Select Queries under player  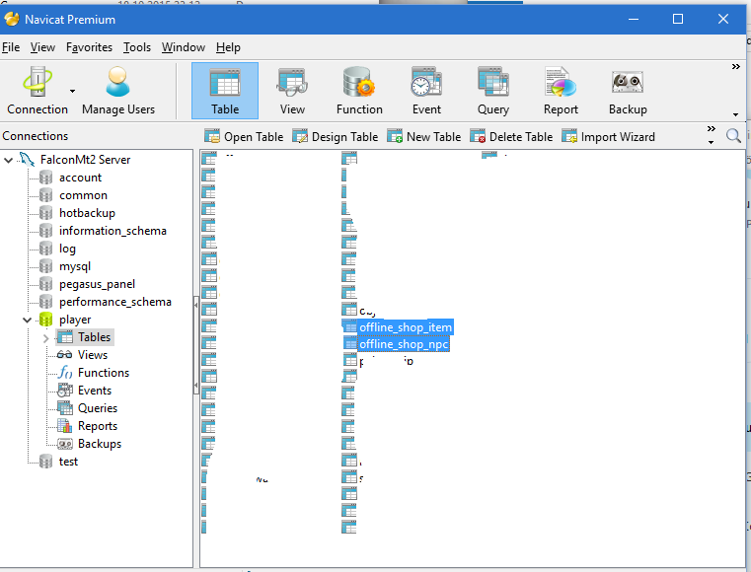(98, 408)
